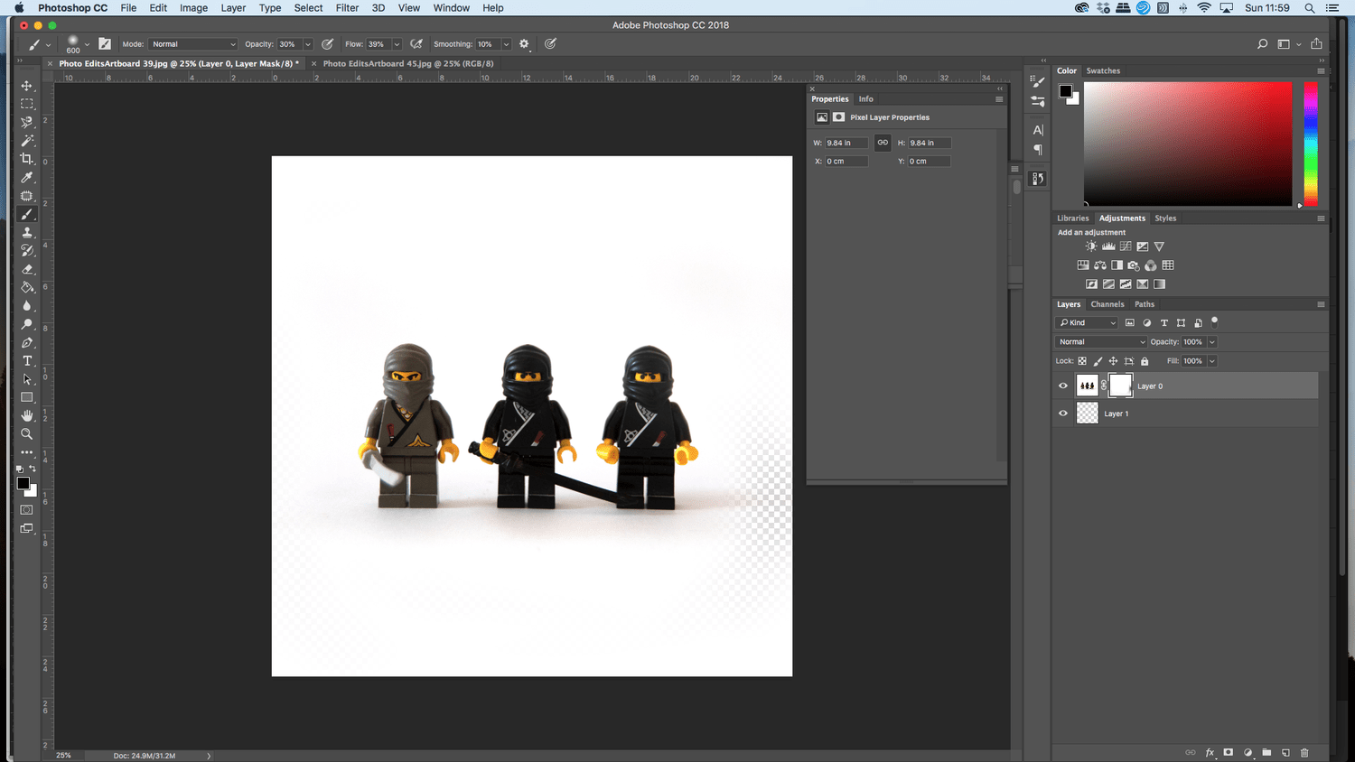Screen dimensions: 1355x762
Task: Select the Rectangular Marquee tool
Action: click(x=27, y=104)
